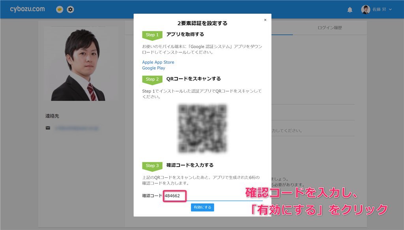Click the Step 2 heading QRコードをスキャンする
The image size is (404, 230).
point(193,79)
